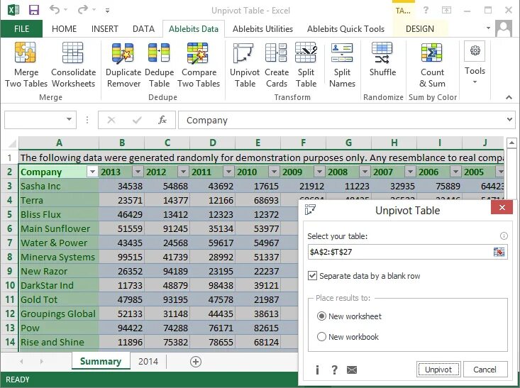Toggle Separate data by a blank row
The image size is (520, 388).
(x=312, y=276)
